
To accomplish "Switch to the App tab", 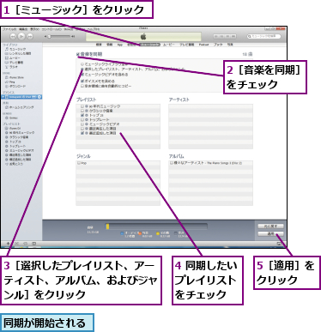I will pos(120,45).
